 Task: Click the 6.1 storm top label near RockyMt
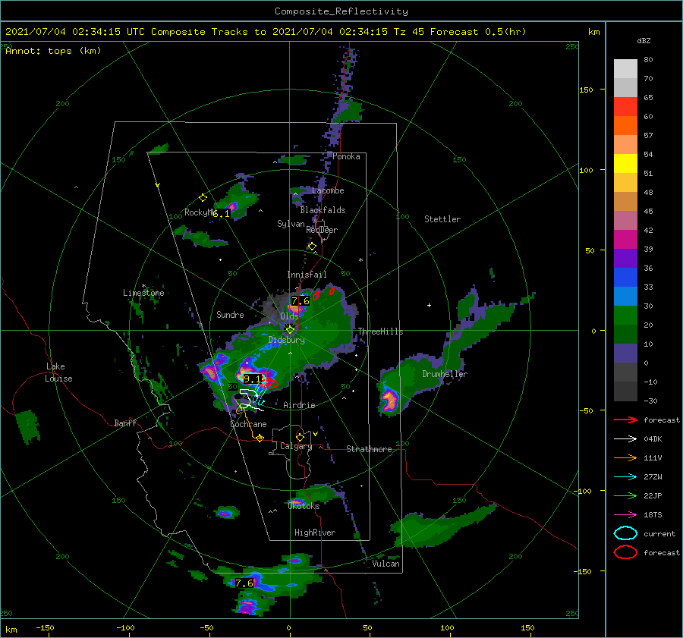pos(222,214)
